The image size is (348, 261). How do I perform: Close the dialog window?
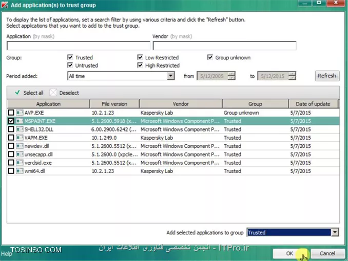335,3
